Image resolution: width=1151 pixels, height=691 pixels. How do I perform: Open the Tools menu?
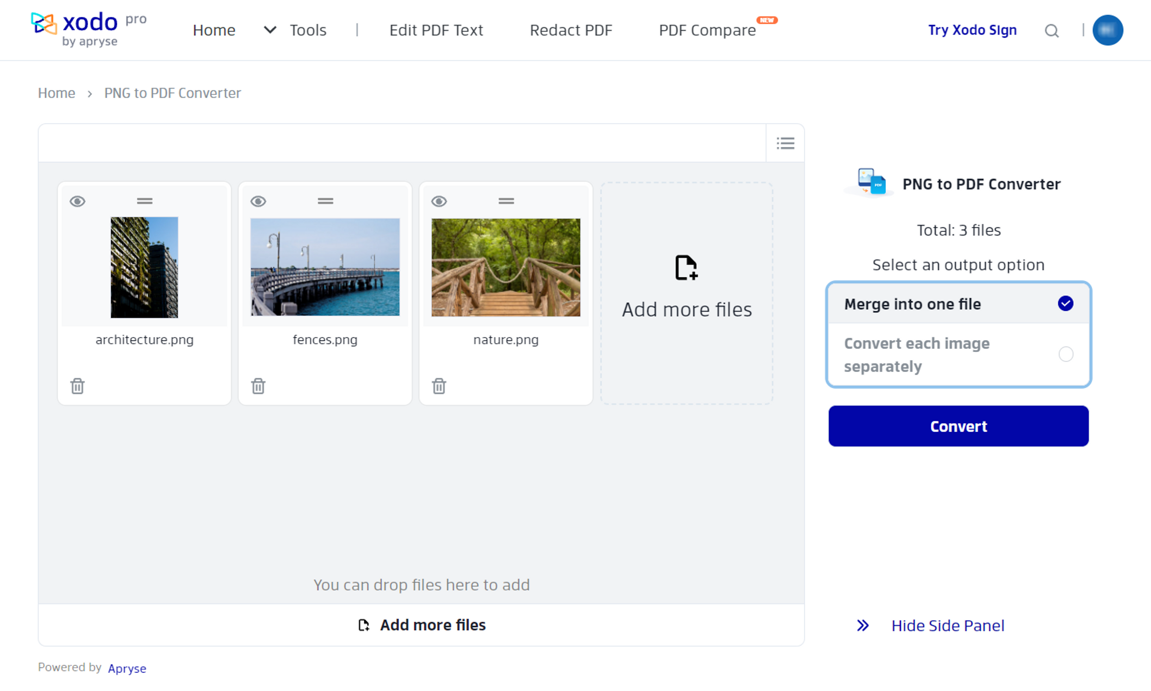point(308,30)
